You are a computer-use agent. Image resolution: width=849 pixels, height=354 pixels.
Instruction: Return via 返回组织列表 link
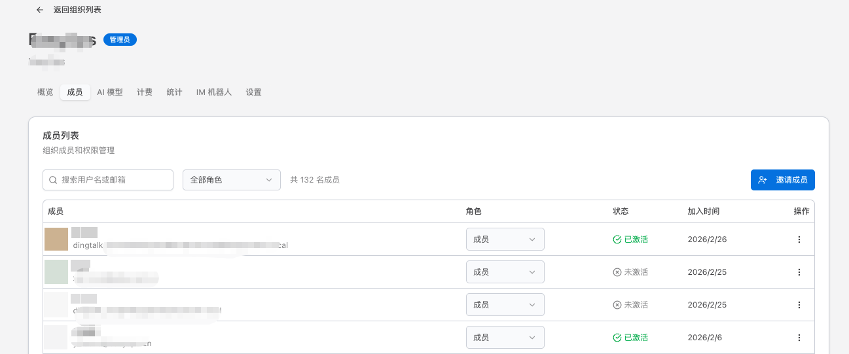pyautogui.click(x=77, y=10)
